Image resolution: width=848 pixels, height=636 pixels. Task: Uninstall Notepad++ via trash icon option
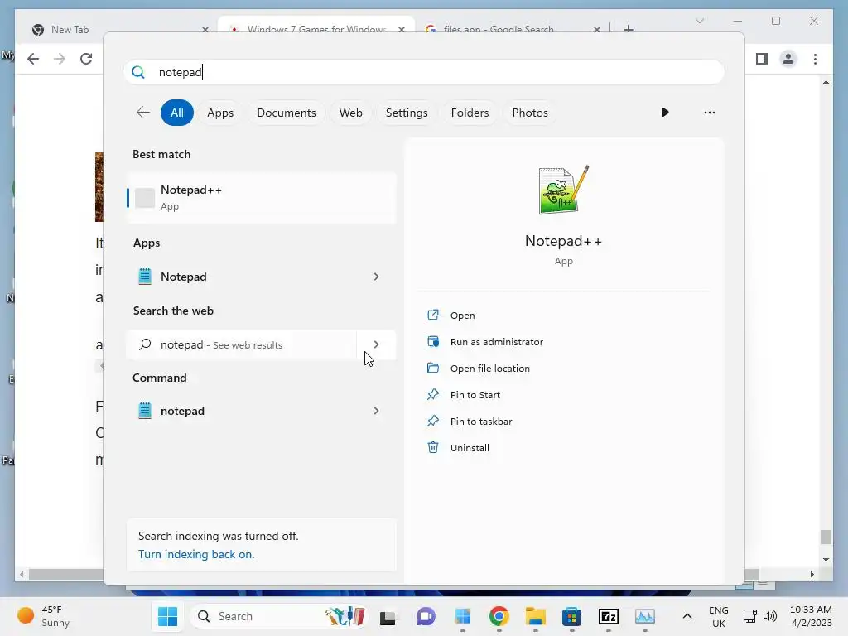470,448
